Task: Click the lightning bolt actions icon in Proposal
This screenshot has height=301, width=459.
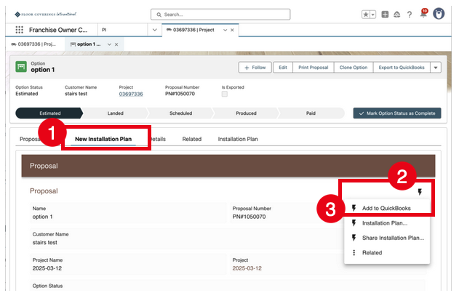Action: (420, 192)
